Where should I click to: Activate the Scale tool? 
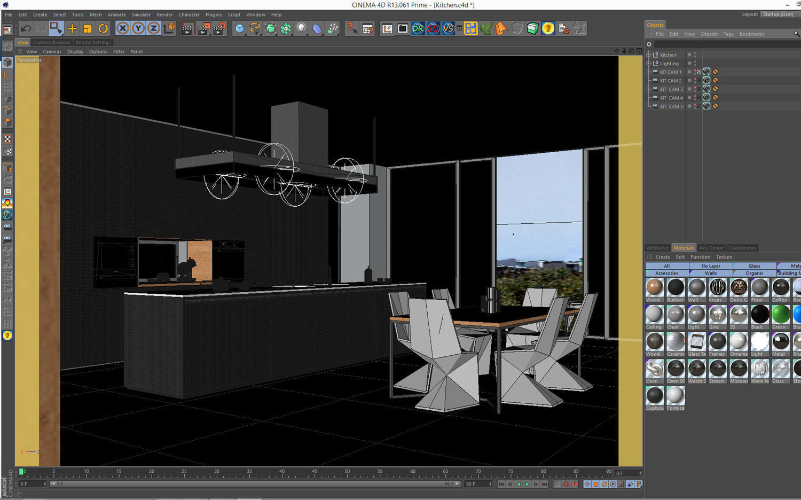88,28
